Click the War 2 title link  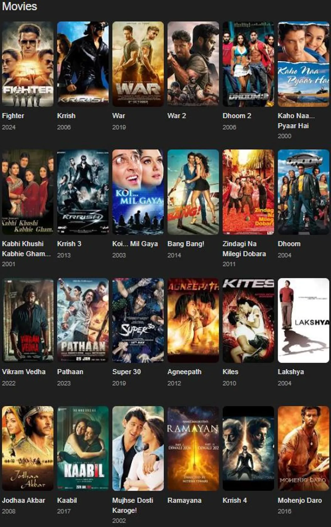177,116
